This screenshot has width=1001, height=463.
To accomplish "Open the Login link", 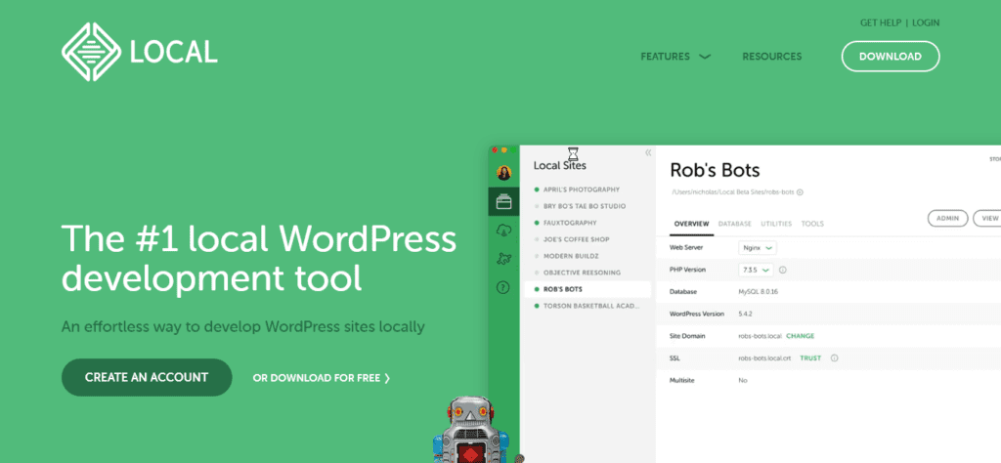I will [926, 22].
